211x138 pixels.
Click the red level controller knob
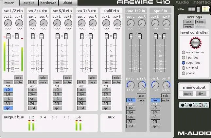click(x=195, y=43)
